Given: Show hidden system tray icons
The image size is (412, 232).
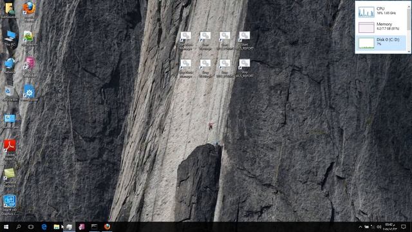Looking at the screenshot, I should pos(360,227).
